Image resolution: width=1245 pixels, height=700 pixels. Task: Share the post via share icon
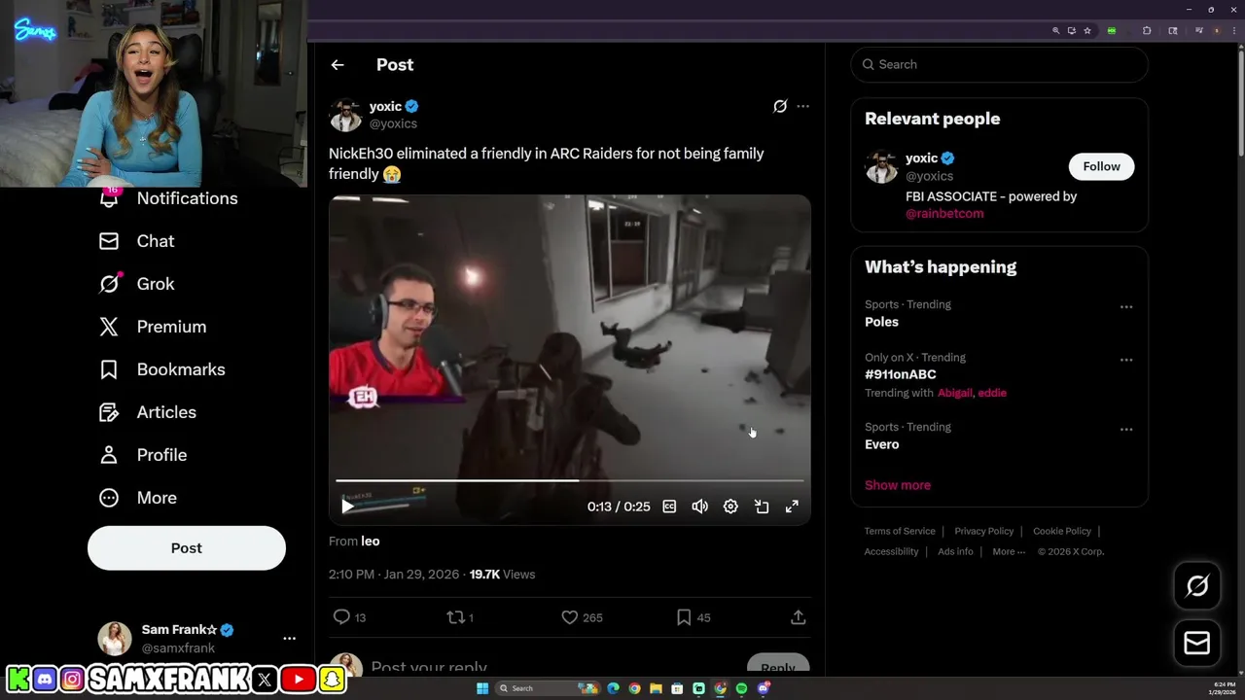click(x=798, y=617)
